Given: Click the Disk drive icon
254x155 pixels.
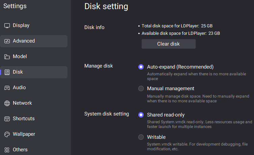Looking at the screenshot, I should point(7,72).
